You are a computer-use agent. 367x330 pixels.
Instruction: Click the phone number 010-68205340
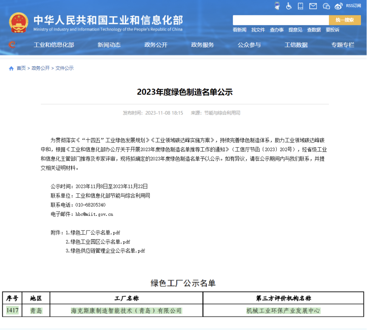[90, 205]
